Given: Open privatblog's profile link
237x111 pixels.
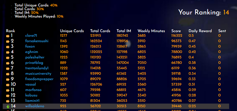Looking at the screenshot, I should 34,63.
